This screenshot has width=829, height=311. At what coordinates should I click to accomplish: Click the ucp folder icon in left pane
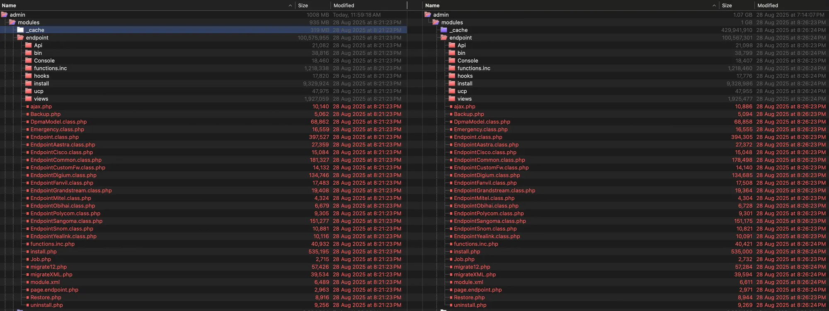(x=28, y=91)
